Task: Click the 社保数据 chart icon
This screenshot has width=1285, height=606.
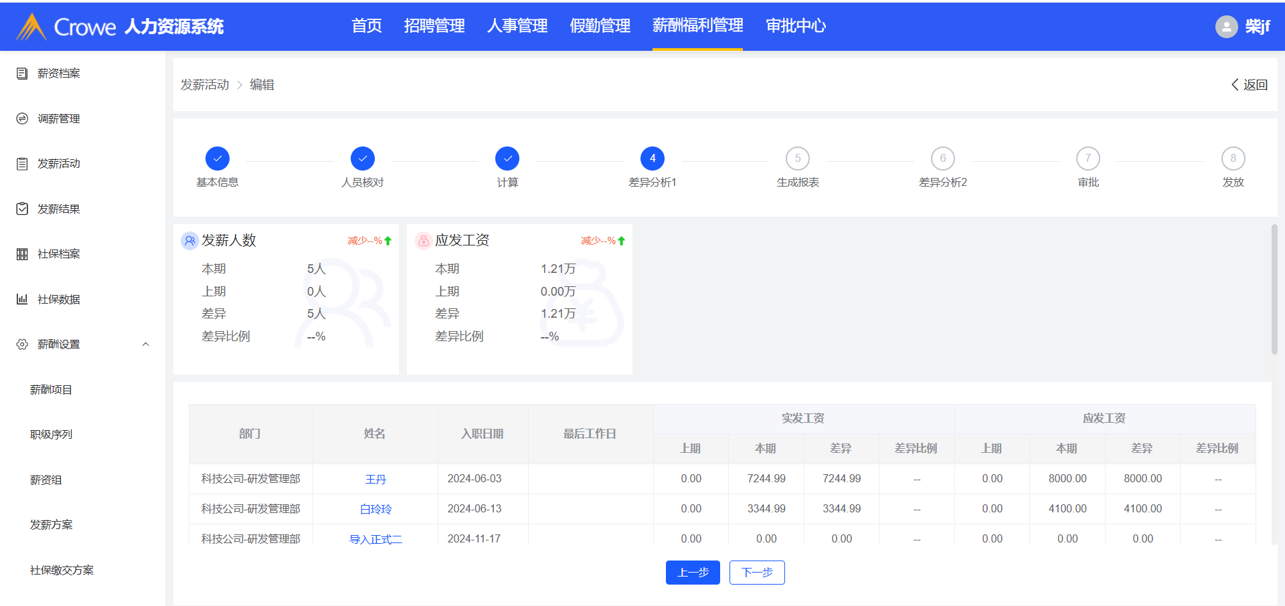Action: coord(22,299)
